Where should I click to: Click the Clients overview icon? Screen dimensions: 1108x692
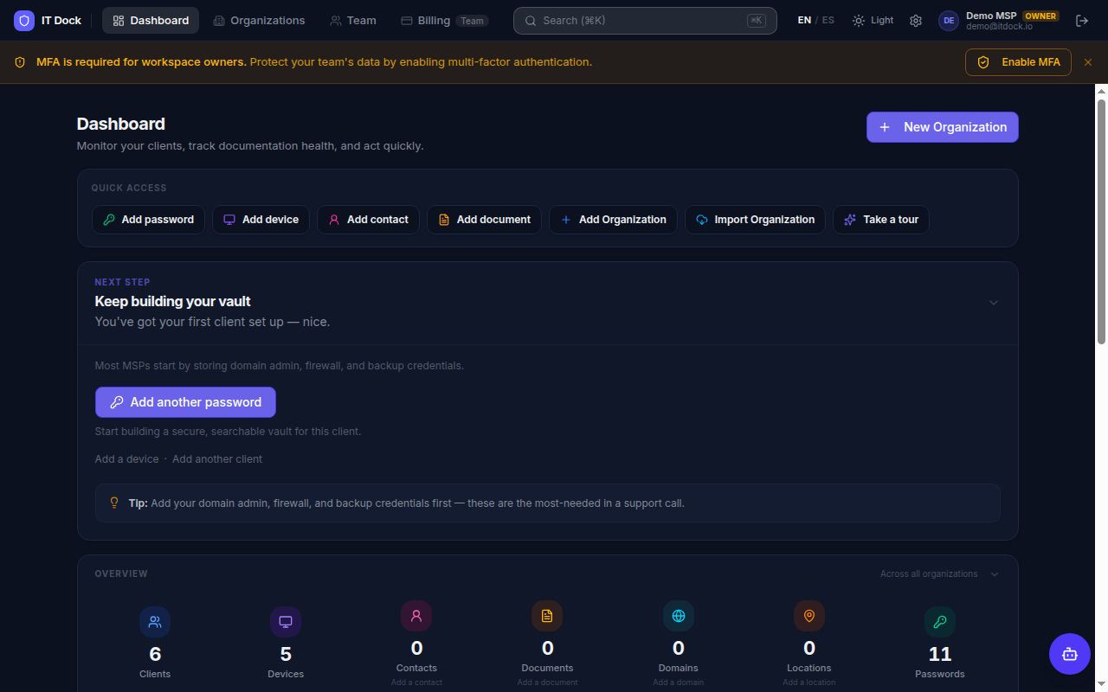tap(155, 622)
